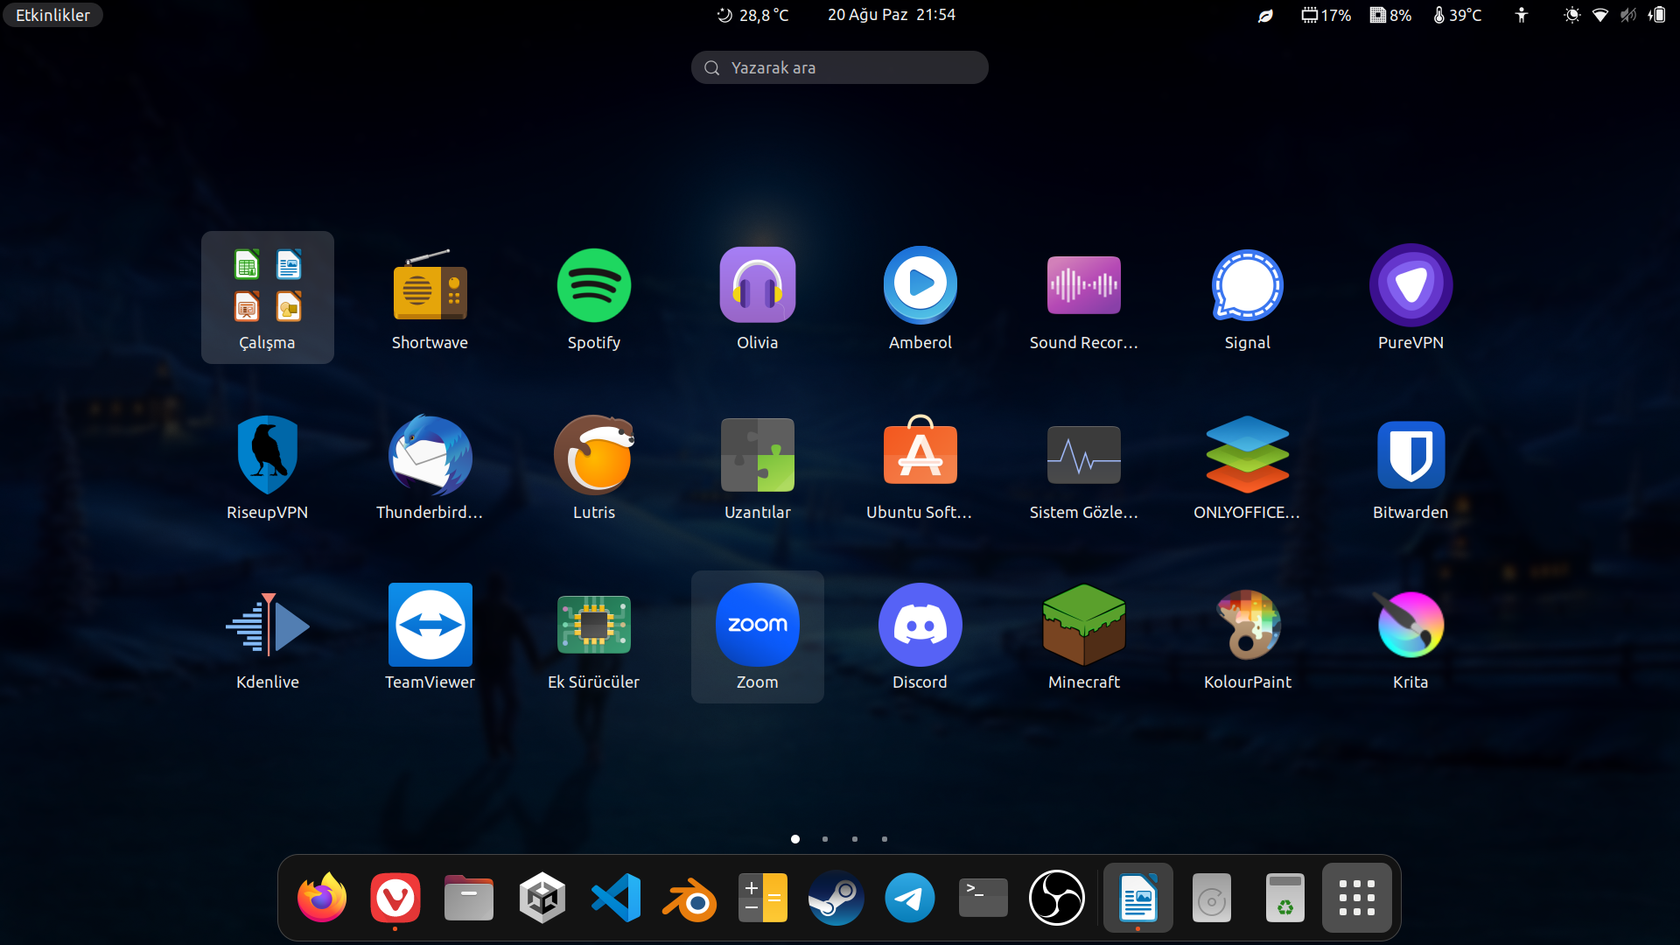This screenshot has width=1680, height=945.
Task: Launch the Spotify app
Action: (593, 286)
